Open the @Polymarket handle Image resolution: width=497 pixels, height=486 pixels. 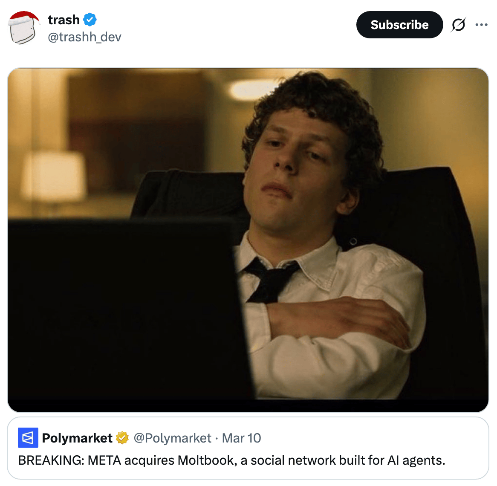pyautogui.click(x=173, y=438)
